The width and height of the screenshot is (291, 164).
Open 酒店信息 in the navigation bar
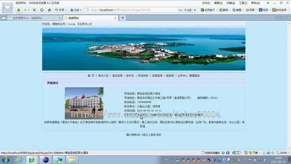pos(117,76)
